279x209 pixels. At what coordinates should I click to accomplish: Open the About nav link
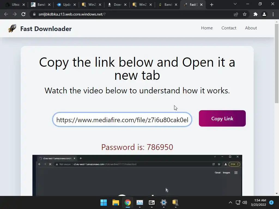coord(251,28)
